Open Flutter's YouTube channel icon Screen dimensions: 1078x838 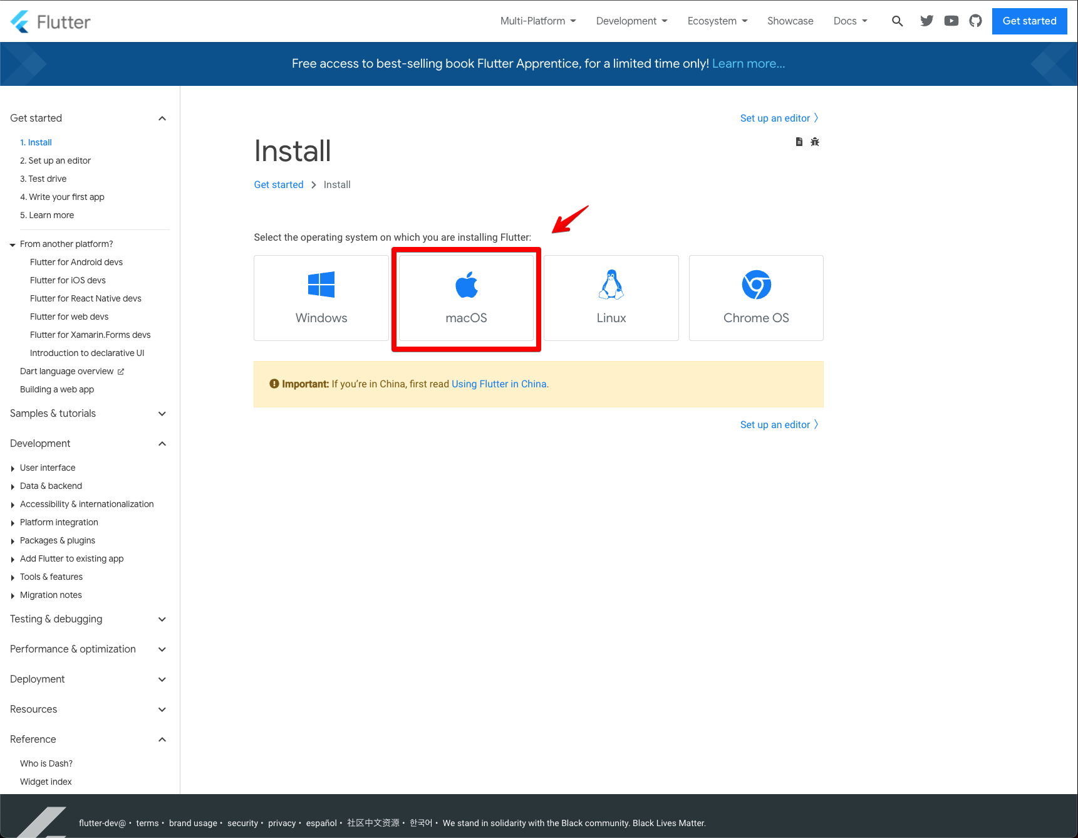(x=951, y=21)
